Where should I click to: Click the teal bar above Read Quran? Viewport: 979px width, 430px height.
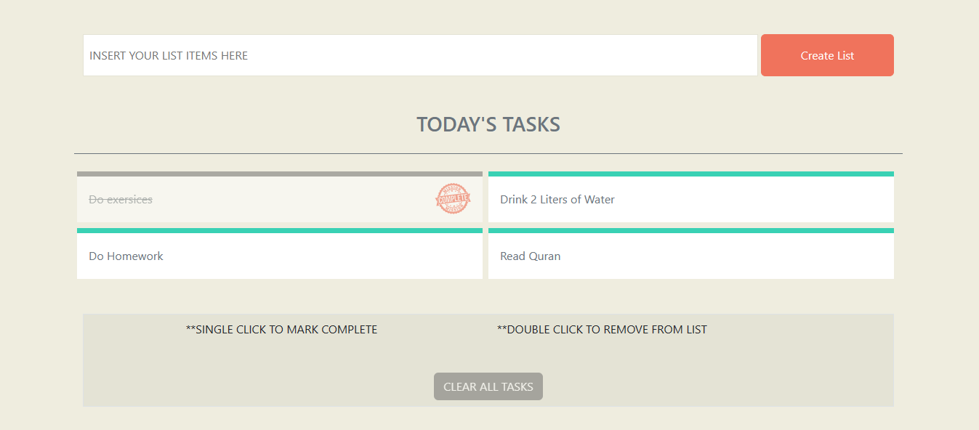click(691, 231)
